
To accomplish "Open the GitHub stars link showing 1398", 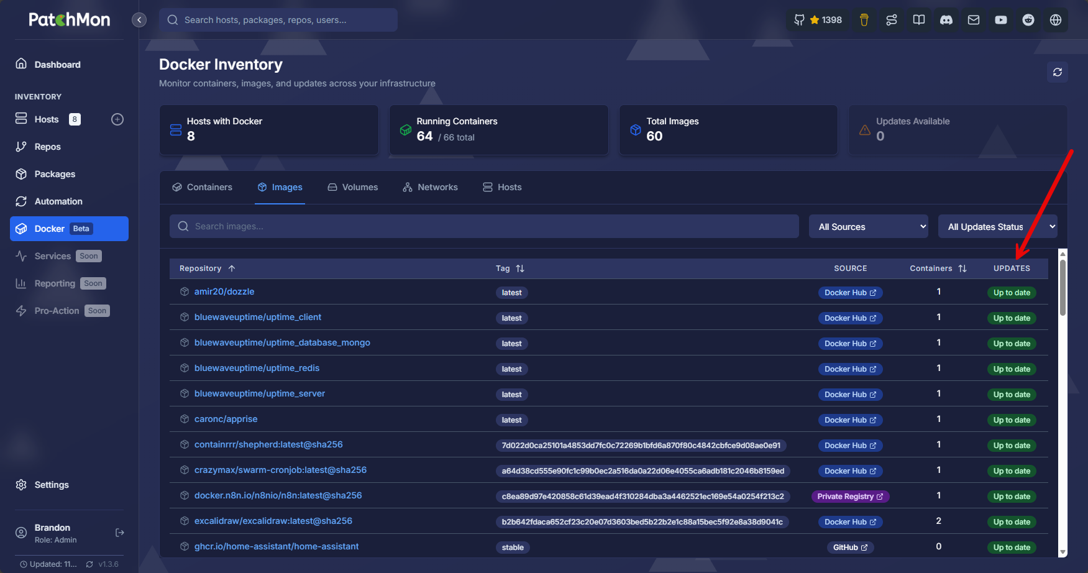I will tap(818, 20).
